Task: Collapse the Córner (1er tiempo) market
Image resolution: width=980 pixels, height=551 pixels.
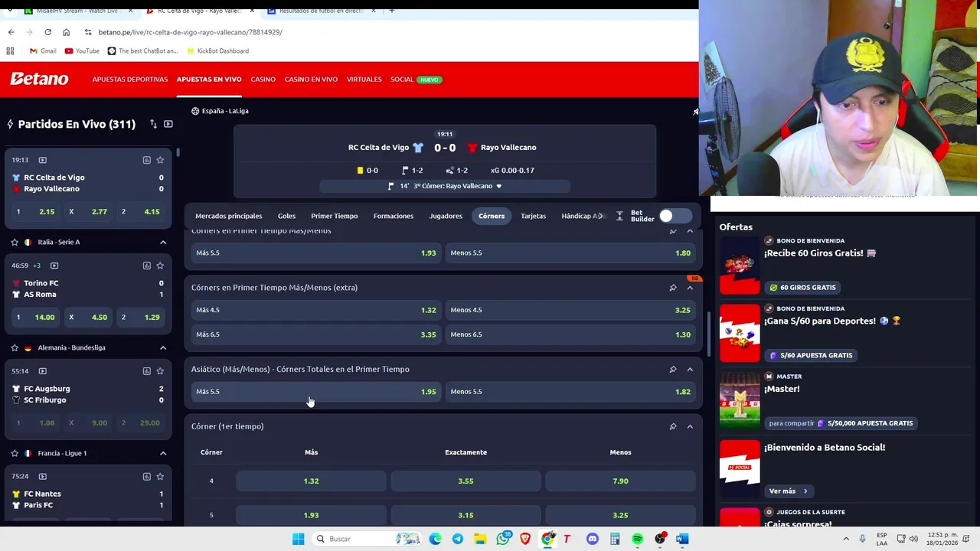Action: point(690,426)
